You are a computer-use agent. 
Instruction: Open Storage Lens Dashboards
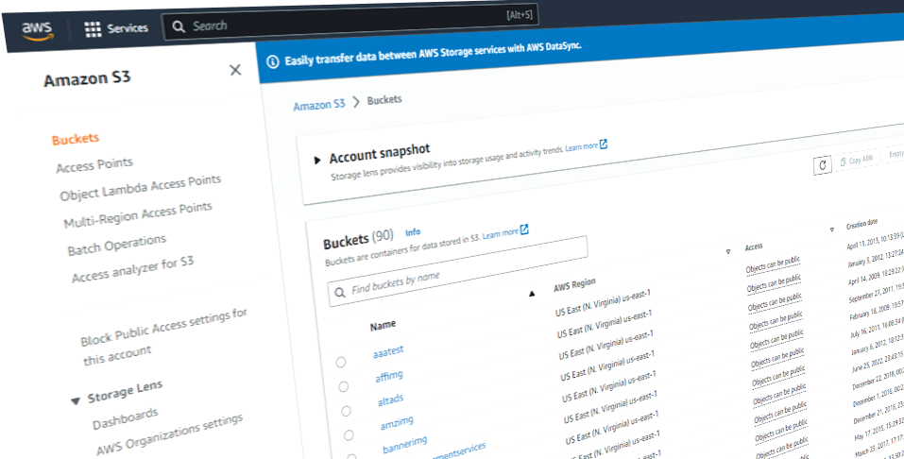click(x=125, y=419)
